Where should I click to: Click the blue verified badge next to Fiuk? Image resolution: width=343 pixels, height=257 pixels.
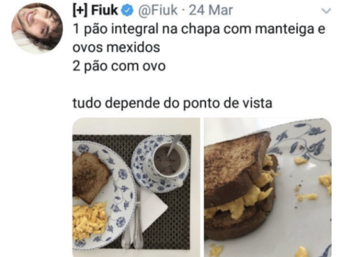[128, 11]
